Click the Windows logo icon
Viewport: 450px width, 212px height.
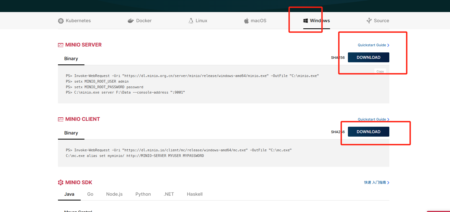point(305,21)
